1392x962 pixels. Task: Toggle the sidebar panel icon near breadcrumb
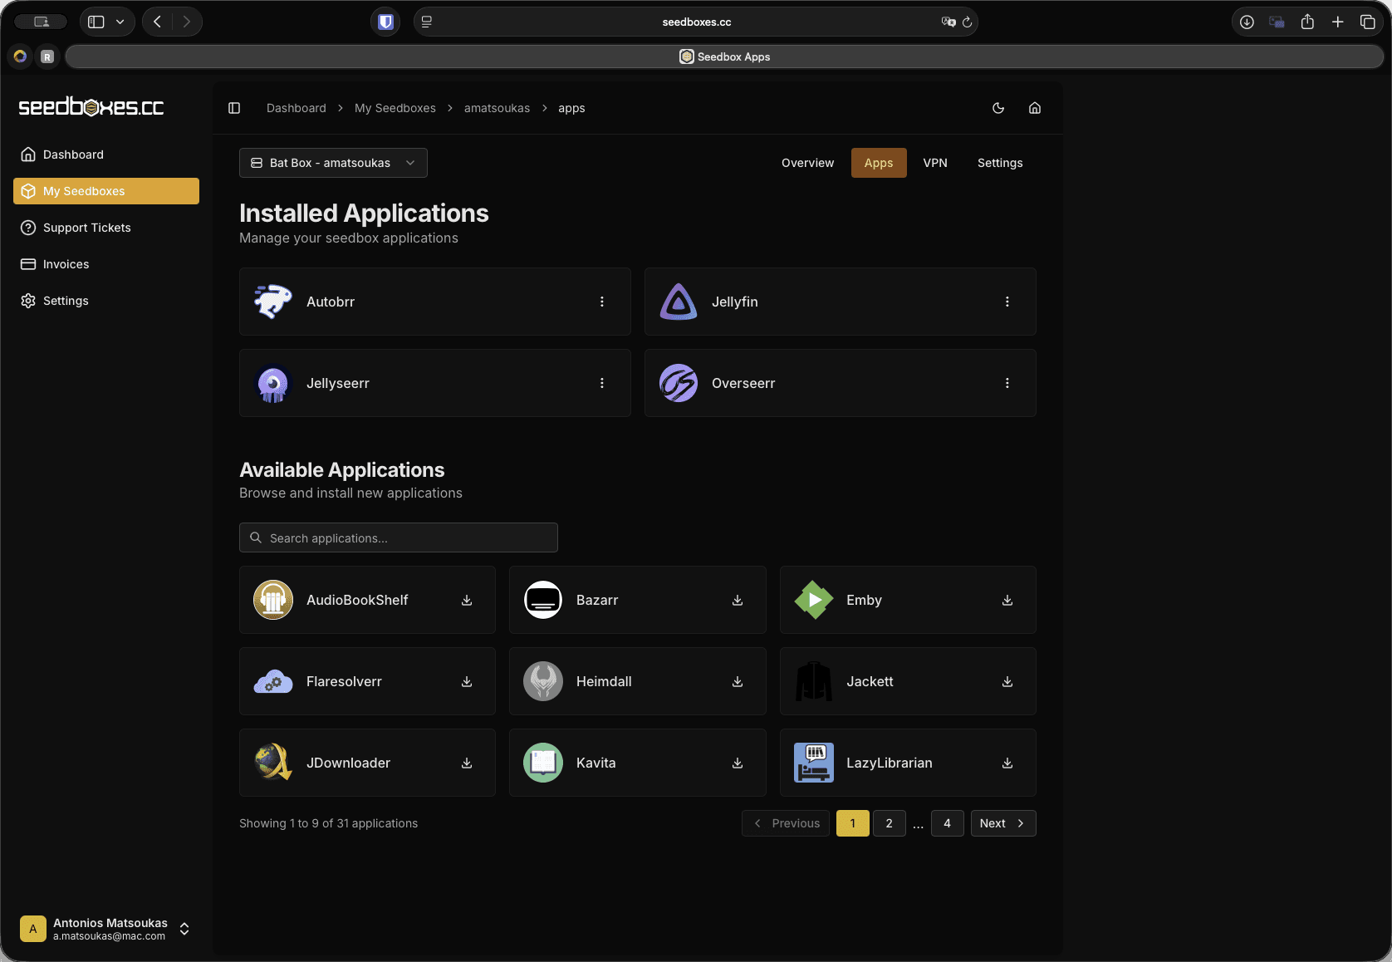(234, 108)
